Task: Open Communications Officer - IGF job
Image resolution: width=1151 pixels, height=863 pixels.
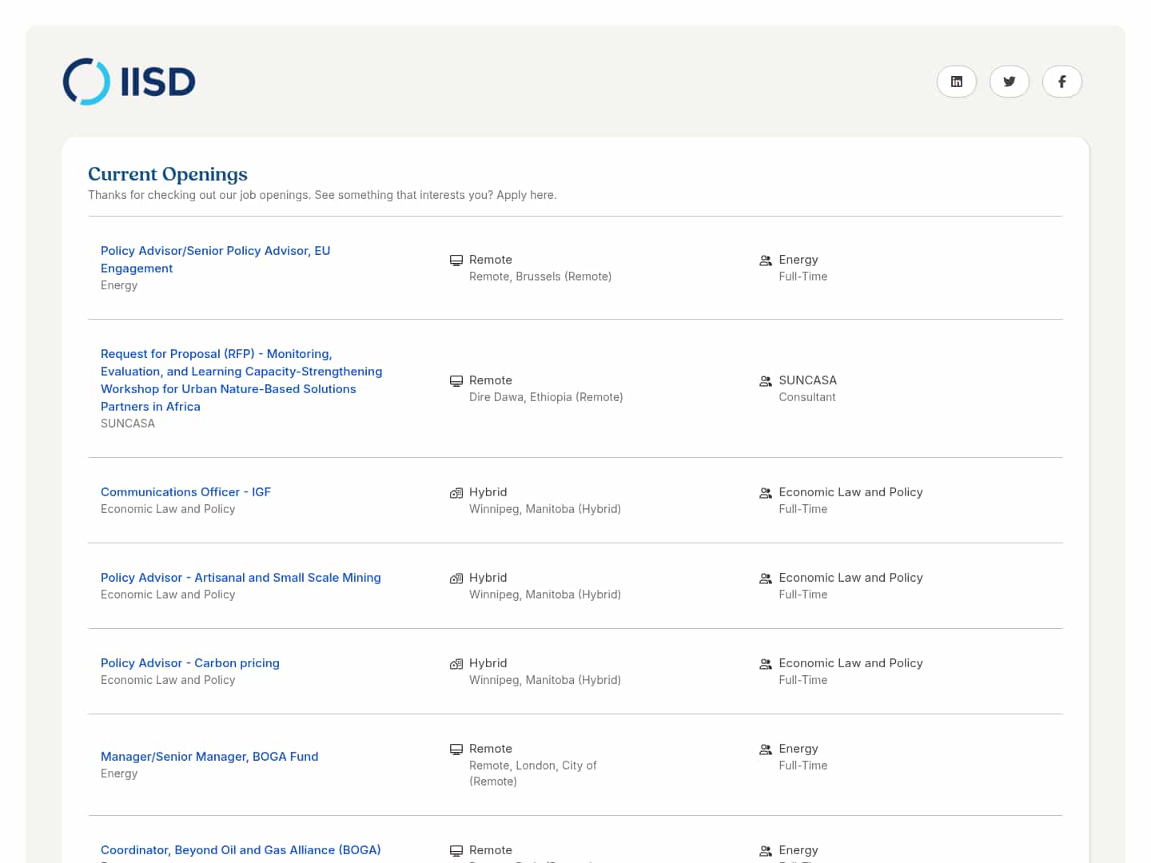Action: click(x=185, y=492)
